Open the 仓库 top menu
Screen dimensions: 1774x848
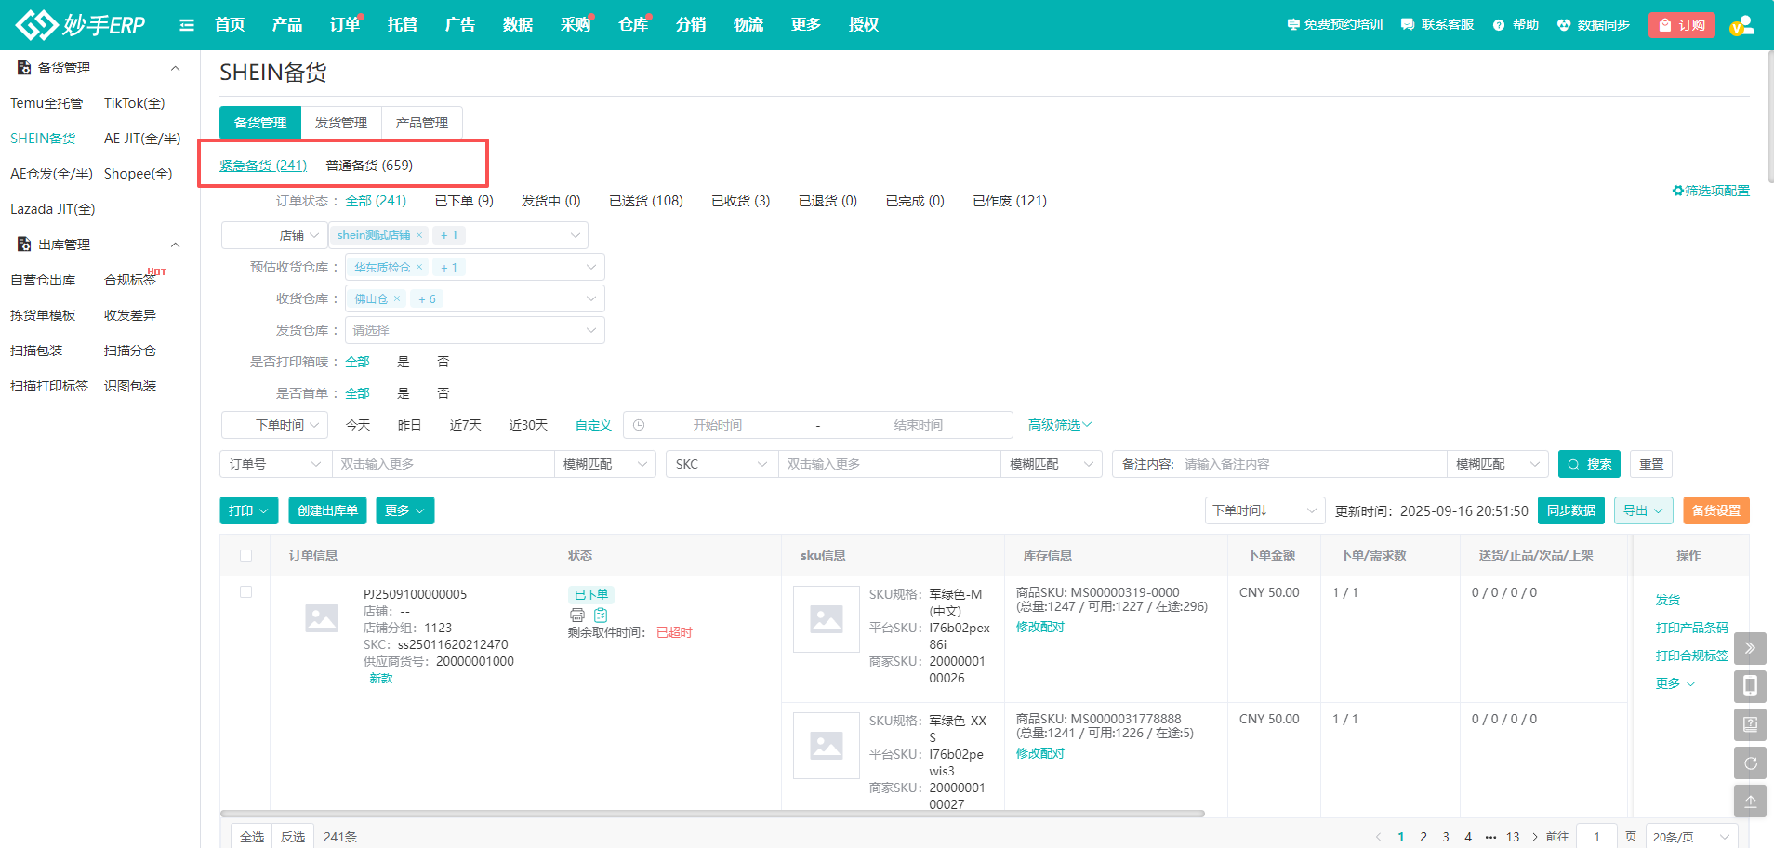(633, 25)
